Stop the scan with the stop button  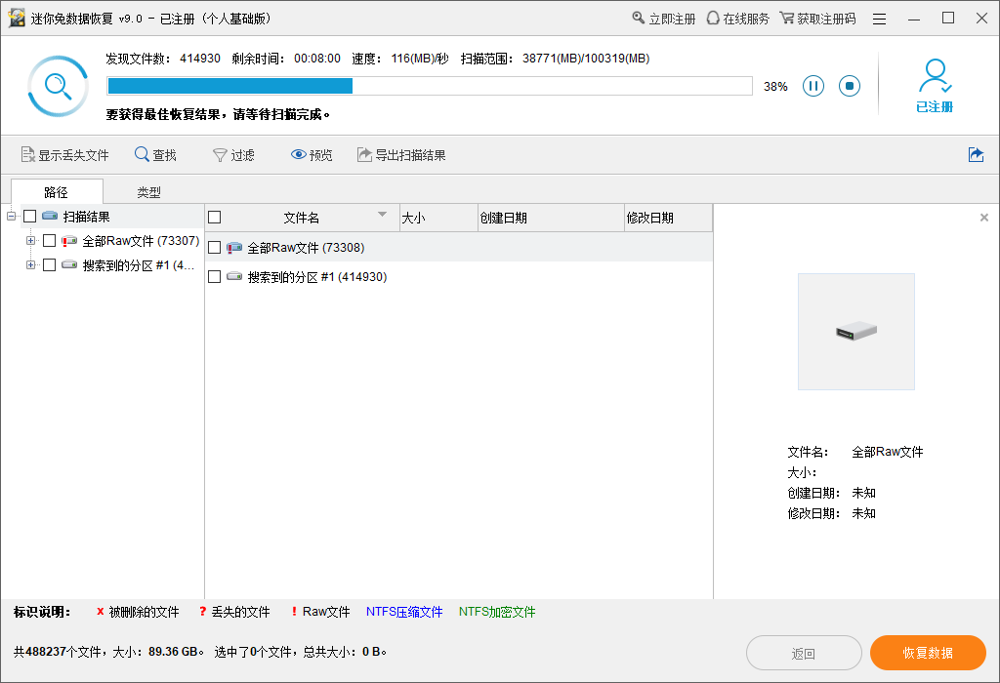(x=850, y=86)
